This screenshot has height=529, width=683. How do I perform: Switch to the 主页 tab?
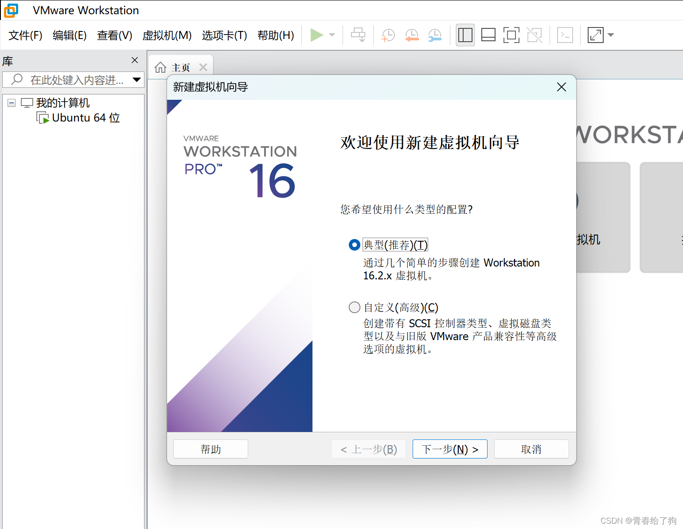[181, 67]
